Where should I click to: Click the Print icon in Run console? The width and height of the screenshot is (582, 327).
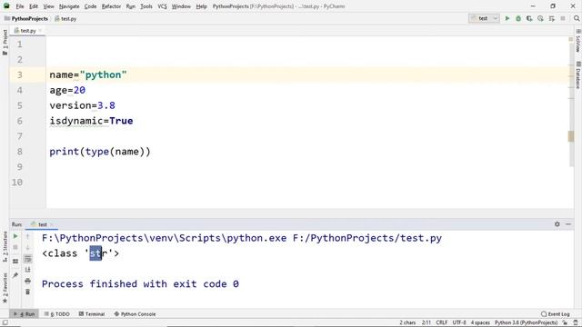(x=27, y=281)
